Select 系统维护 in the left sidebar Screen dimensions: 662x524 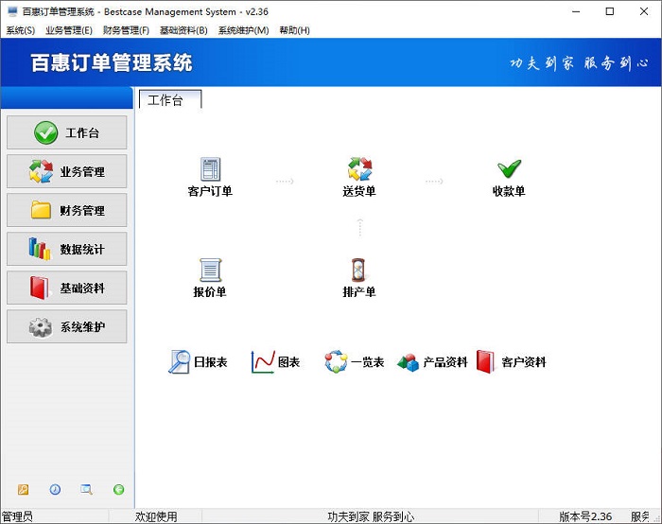(67, 327)
